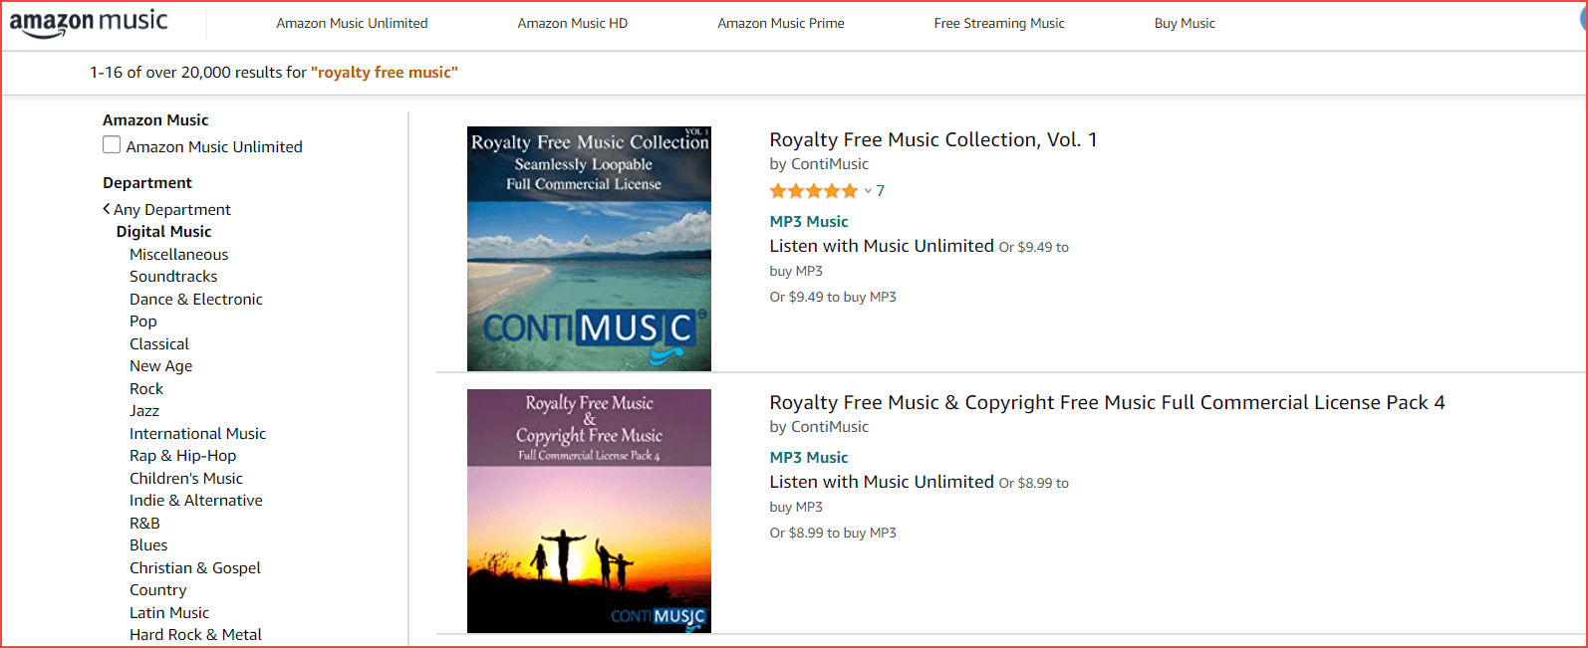This screenshot has height=648, width=1588.
Task: Click the Full Commercial License Pack 4 title
Action: click(1106, 403)
